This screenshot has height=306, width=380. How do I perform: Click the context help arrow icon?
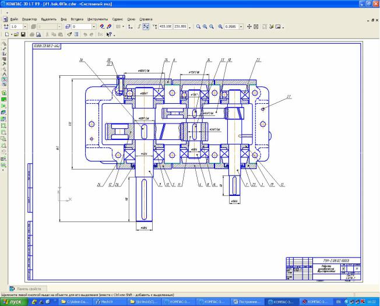(x=110, y=34)
